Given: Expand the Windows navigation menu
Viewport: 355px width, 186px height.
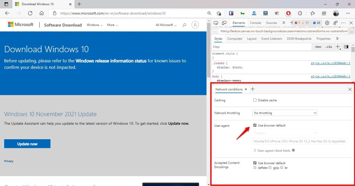Looking at the screenshot, I should click(94, 25).
